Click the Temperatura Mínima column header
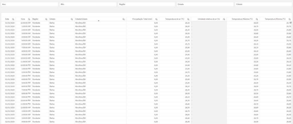Viewport: 293px width, 124px height. coord(275,19)
